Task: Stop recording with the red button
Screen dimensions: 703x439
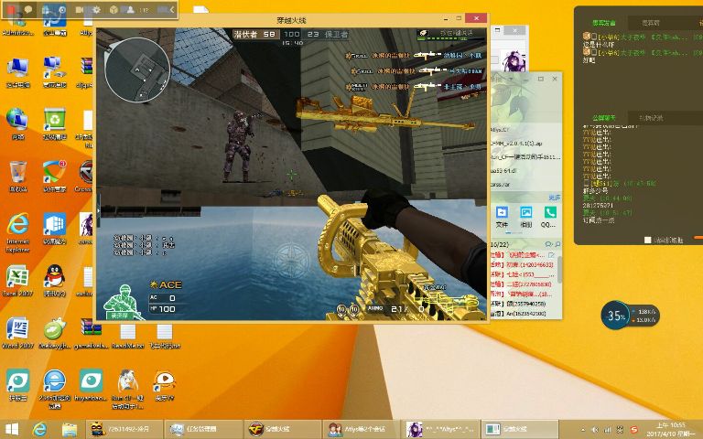Action: click(x=11, y=9)
